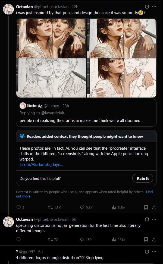The width and height of the screenshot is (163, 264).
Task: Open the bottom-left pencil sketch image
Action: point(51,78)
